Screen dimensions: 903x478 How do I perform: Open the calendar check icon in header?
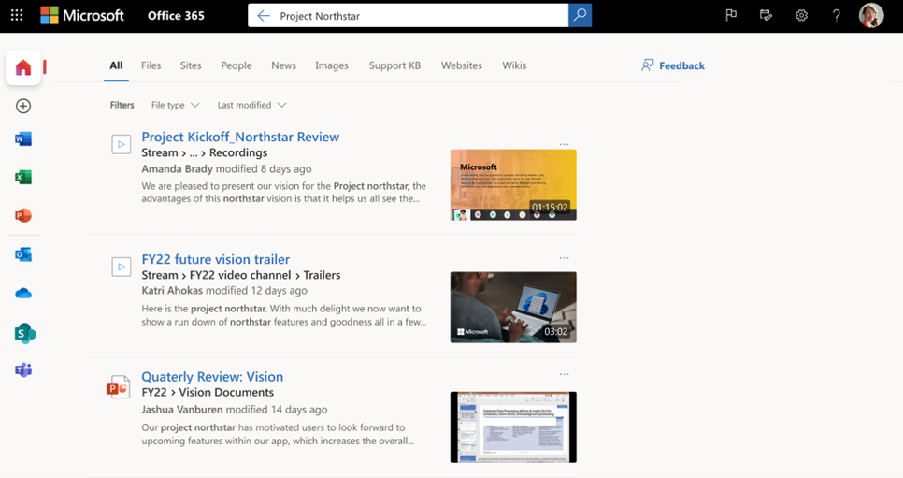766,16
